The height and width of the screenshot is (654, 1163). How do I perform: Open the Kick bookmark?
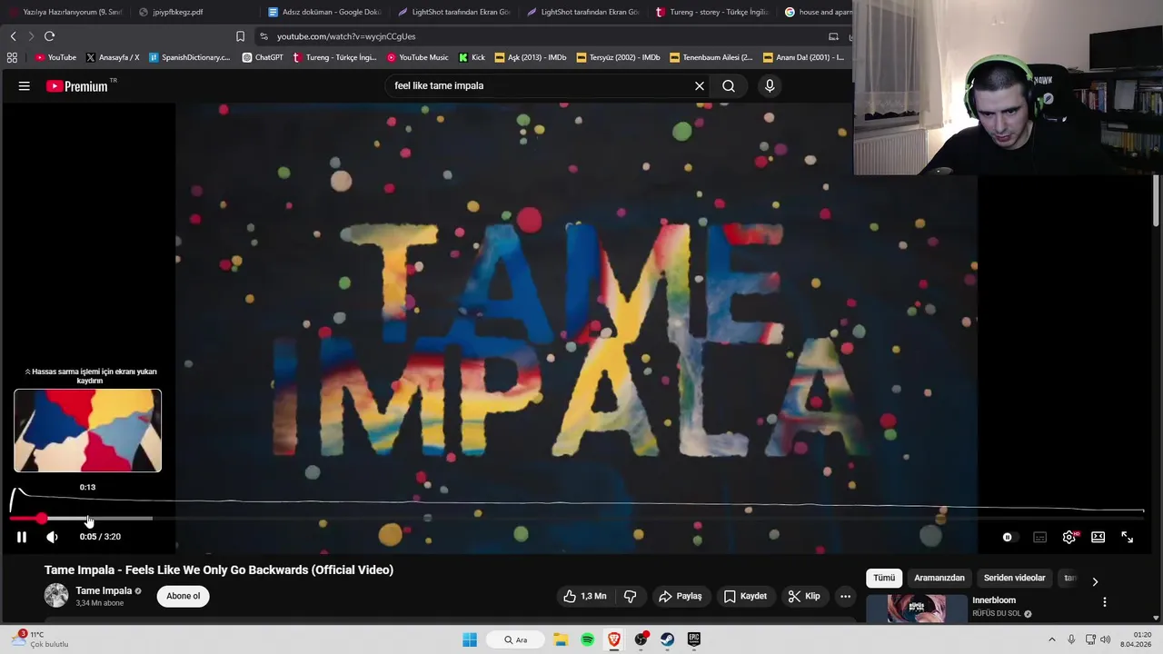472,57
